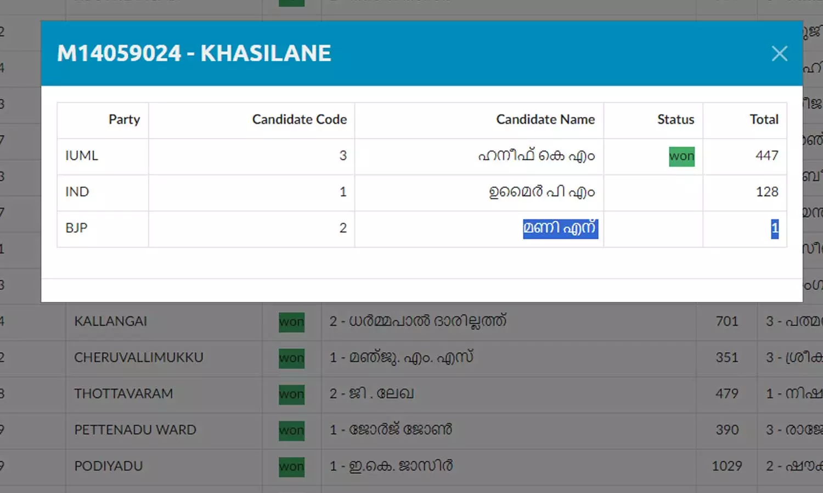Click the KALLANGAI ward name
Image resolution: width=823 pixels, height=493 pixels.
click(111, 321)
